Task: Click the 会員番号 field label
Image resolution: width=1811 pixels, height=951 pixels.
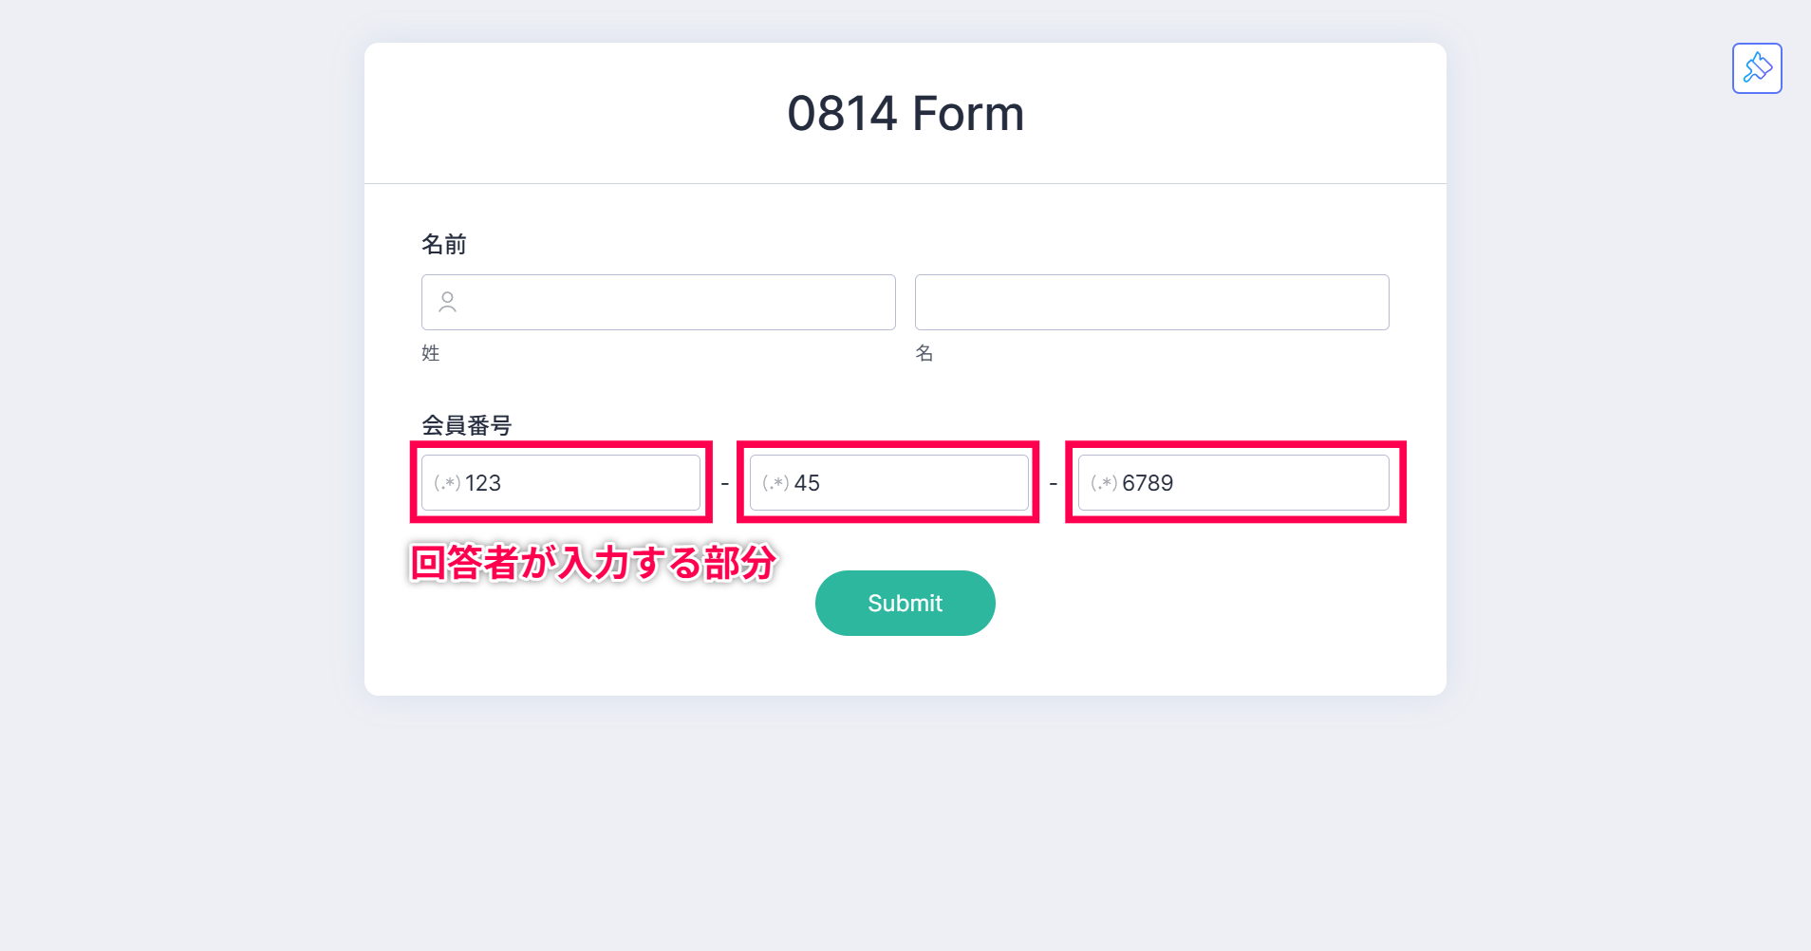Action: [x=466, y=424]
